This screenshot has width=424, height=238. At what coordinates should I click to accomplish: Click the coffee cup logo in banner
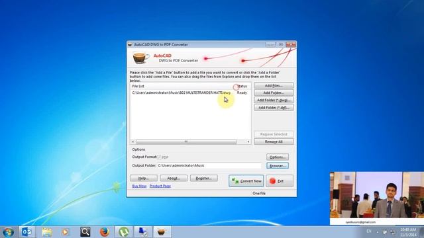click(140, 58)
